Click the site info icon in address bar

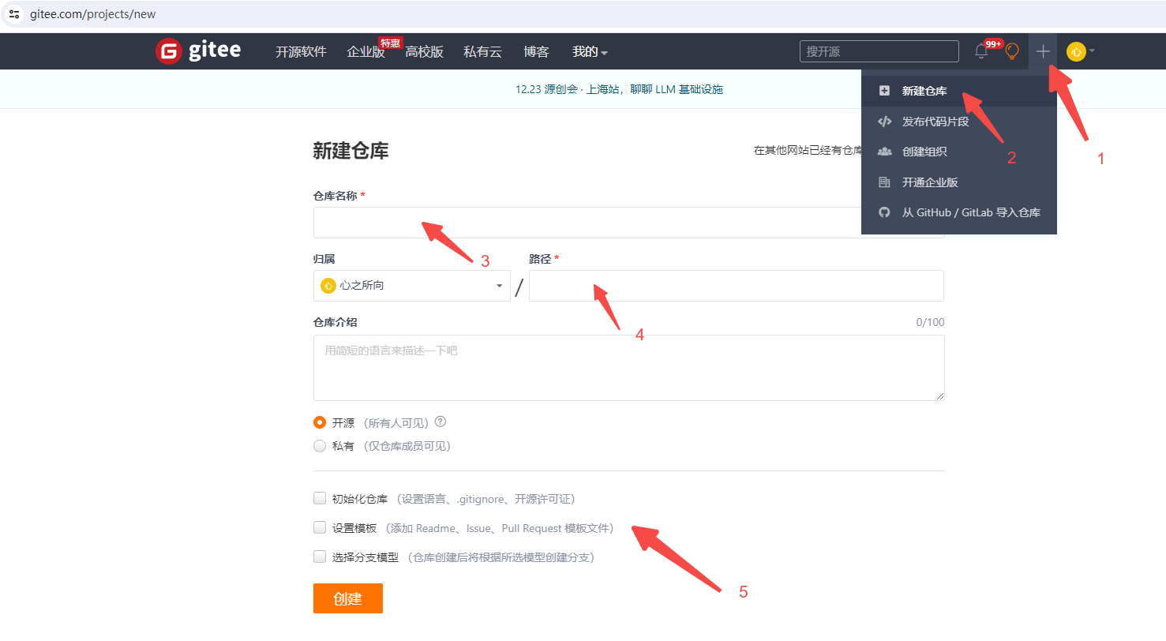point(14,14)
